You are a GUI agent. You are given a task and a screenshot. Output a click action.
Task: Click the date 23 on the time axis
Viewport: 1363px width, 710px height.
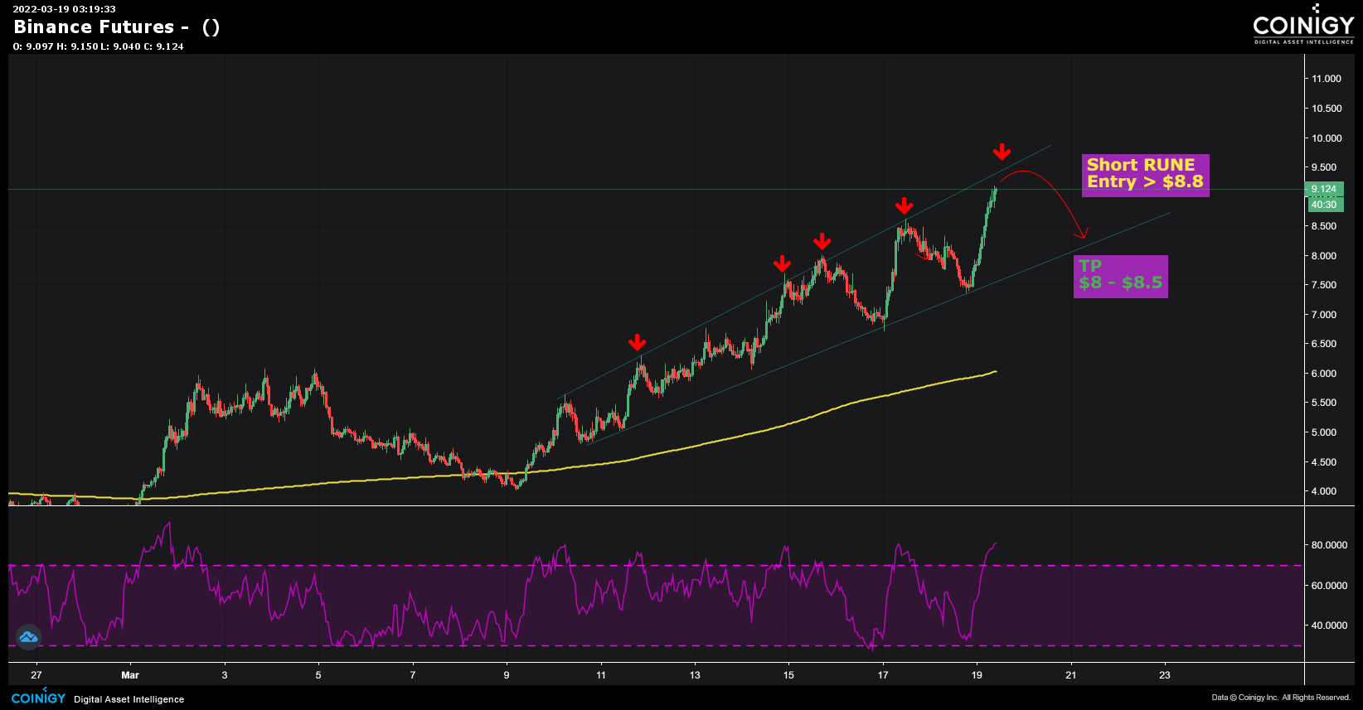[x=1165, y=675]
